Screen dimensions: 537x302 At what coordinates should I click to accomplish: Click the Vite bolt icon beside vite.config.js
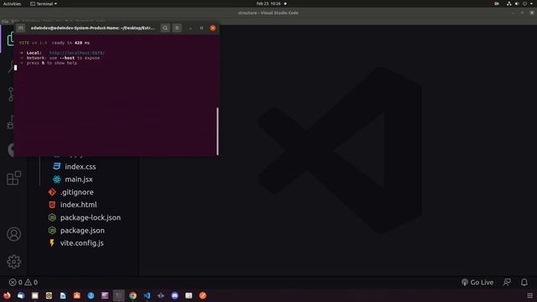coord(52,243)
